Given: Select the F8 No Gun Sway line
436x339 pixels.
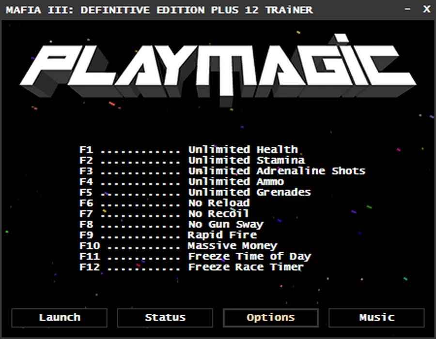Looking at the screenshot, I should point(171,225).
